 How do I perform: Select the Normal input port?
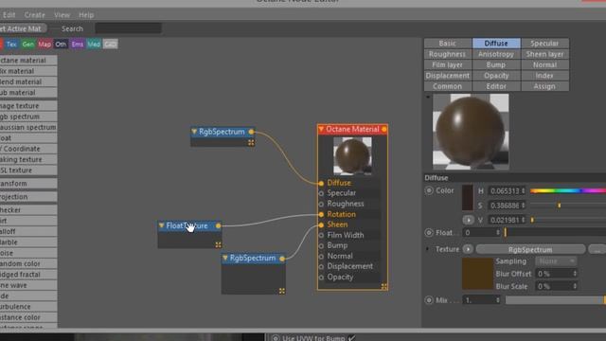coord(321,257)
